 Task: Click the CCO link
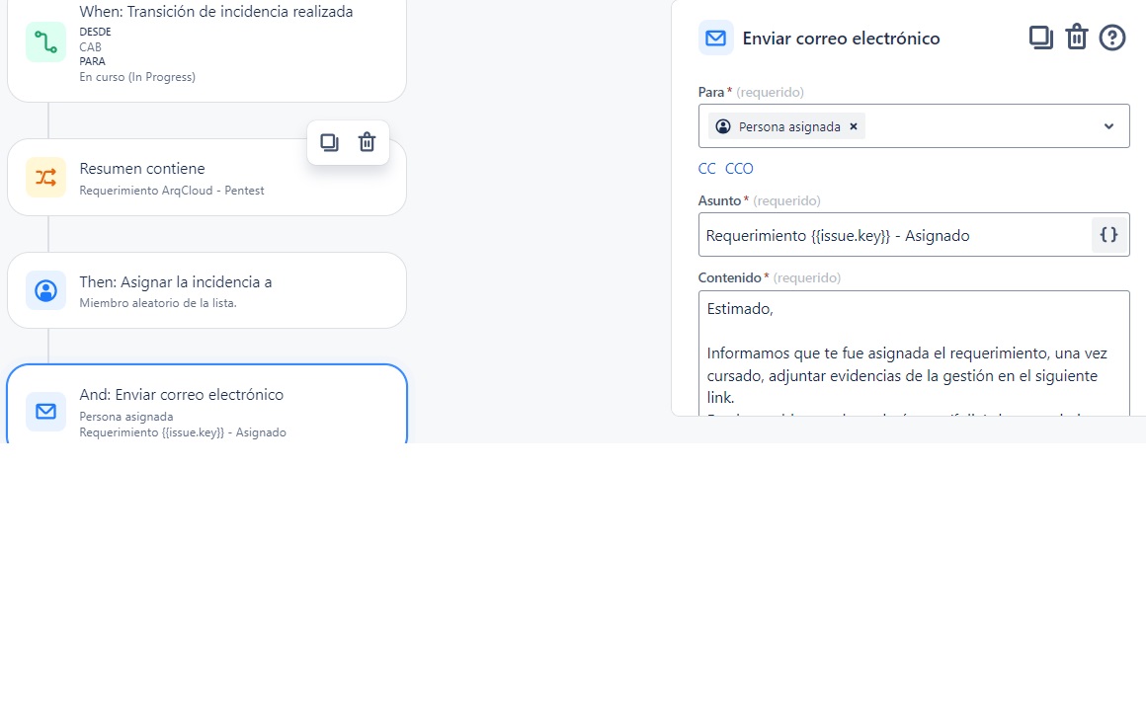coord(739,169)
